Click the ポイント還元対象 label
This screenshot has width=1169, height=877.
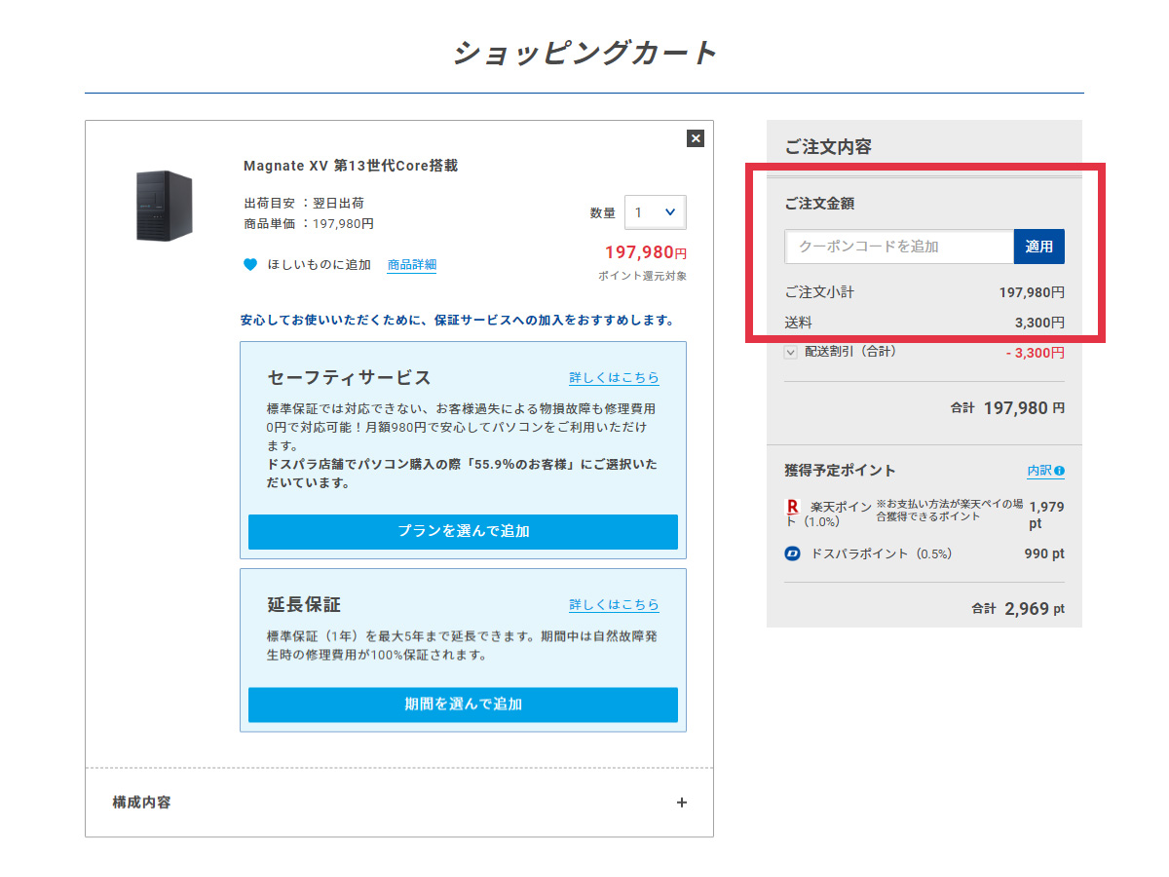[642, 276]
